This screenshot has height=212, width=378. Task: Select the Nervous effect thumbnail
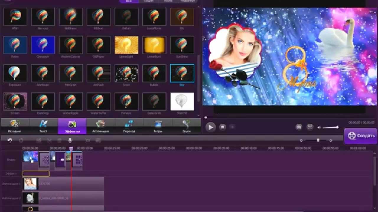pos(43,16)
